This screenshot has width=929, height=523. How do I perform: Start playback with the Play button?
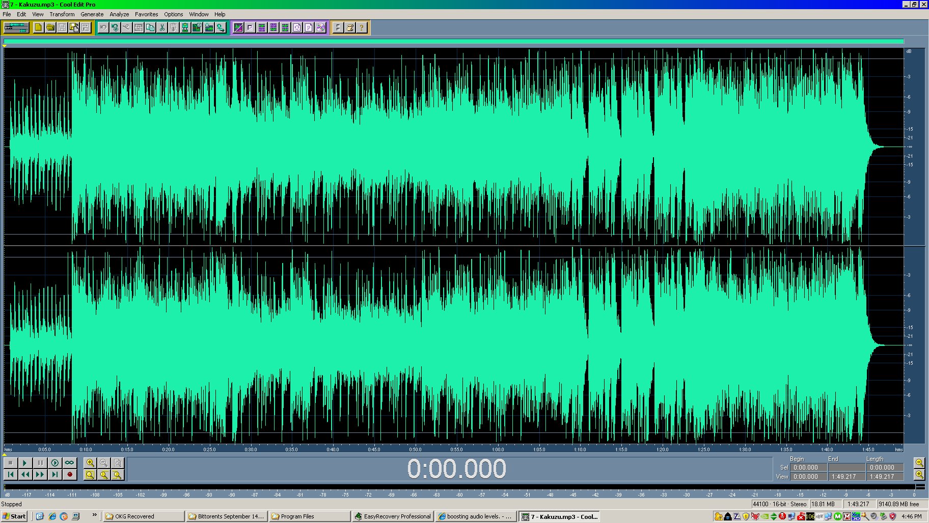tap(25, 462)
